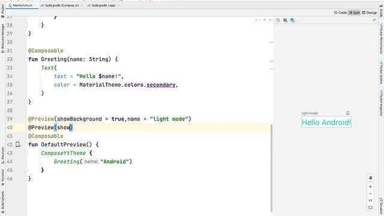This screenshot has height=216, width=384.
Task: Zoom in the preview with plus button
Action: pos(370,187)
